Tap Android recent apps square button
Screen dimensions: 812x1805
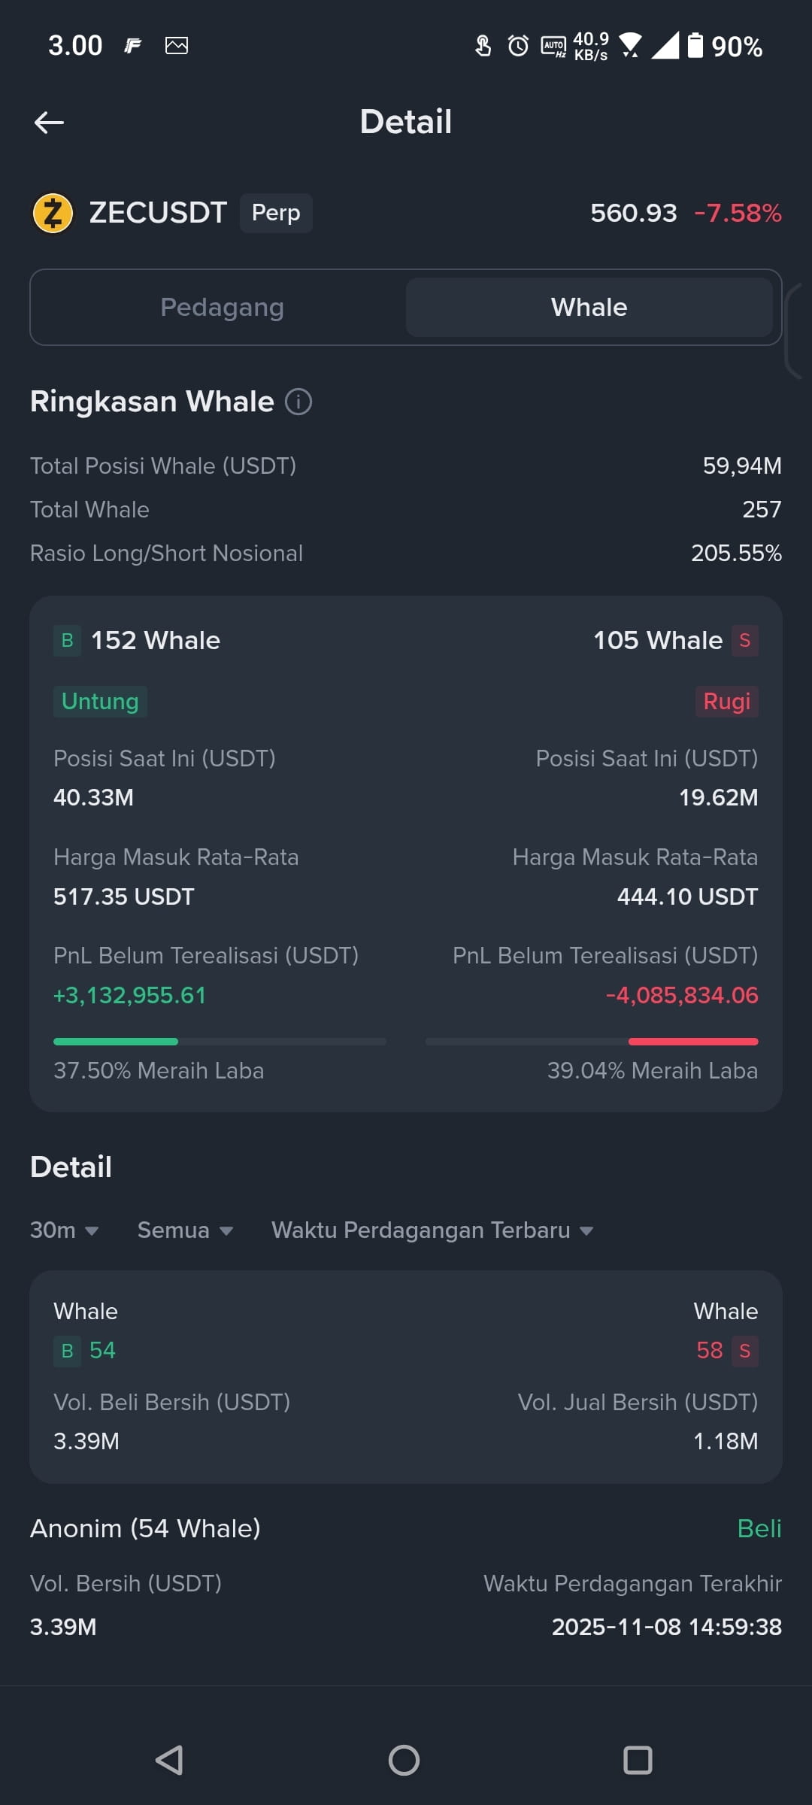click(638, 1760)
